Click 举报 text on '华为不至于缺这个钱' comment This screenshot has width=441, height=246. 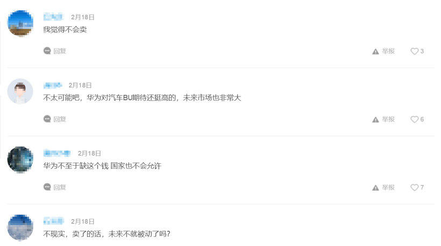388,187
